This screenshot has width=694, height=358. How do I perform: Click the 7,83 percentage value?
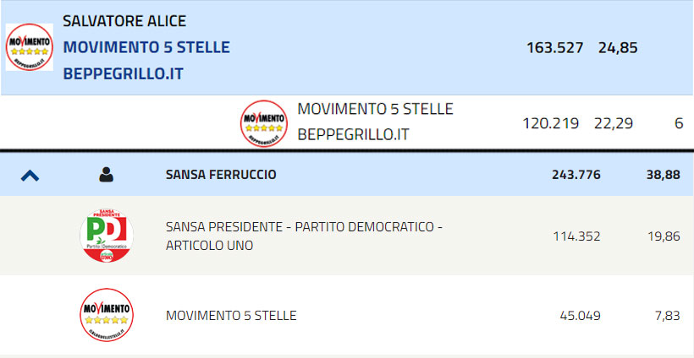tap(667, 316)
